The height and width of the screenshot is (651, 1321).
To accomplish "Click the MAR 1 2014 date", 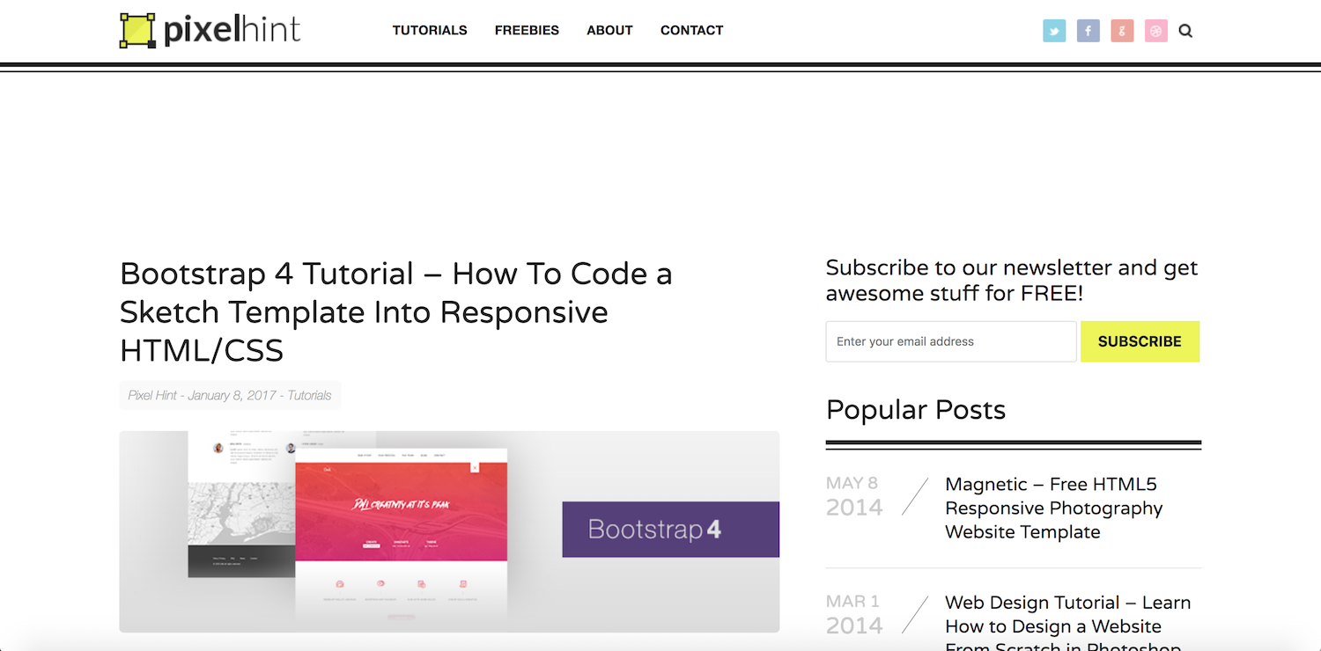I will (x=854, y=615).
